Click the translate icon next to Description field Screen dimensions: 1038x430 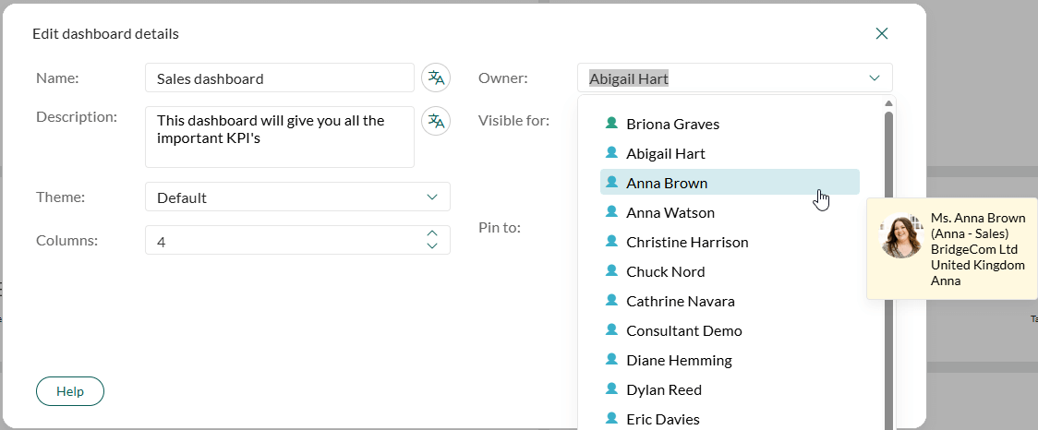[436, 121]
